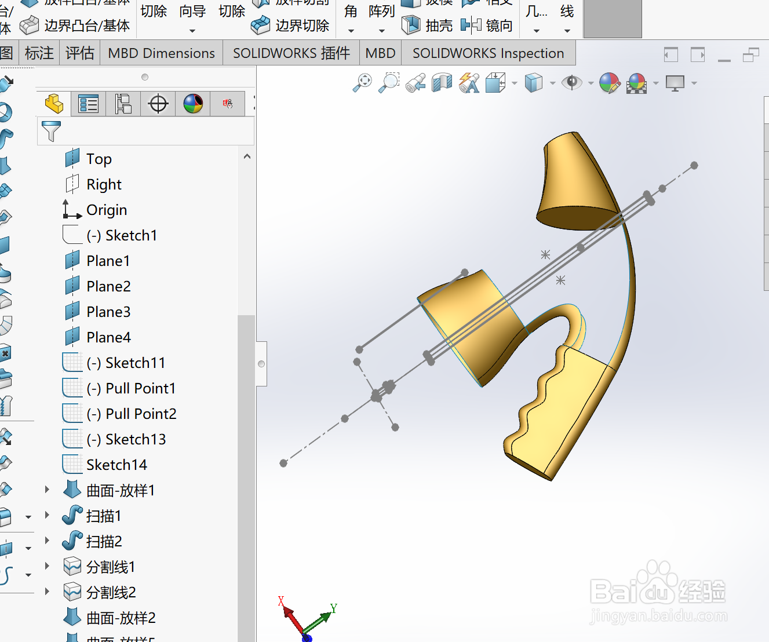Click feature tree scroll up arrow

tap(247, 156)
